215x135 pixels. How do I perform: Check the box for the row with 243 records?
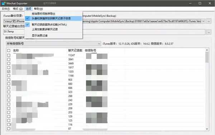coord(9,100)
